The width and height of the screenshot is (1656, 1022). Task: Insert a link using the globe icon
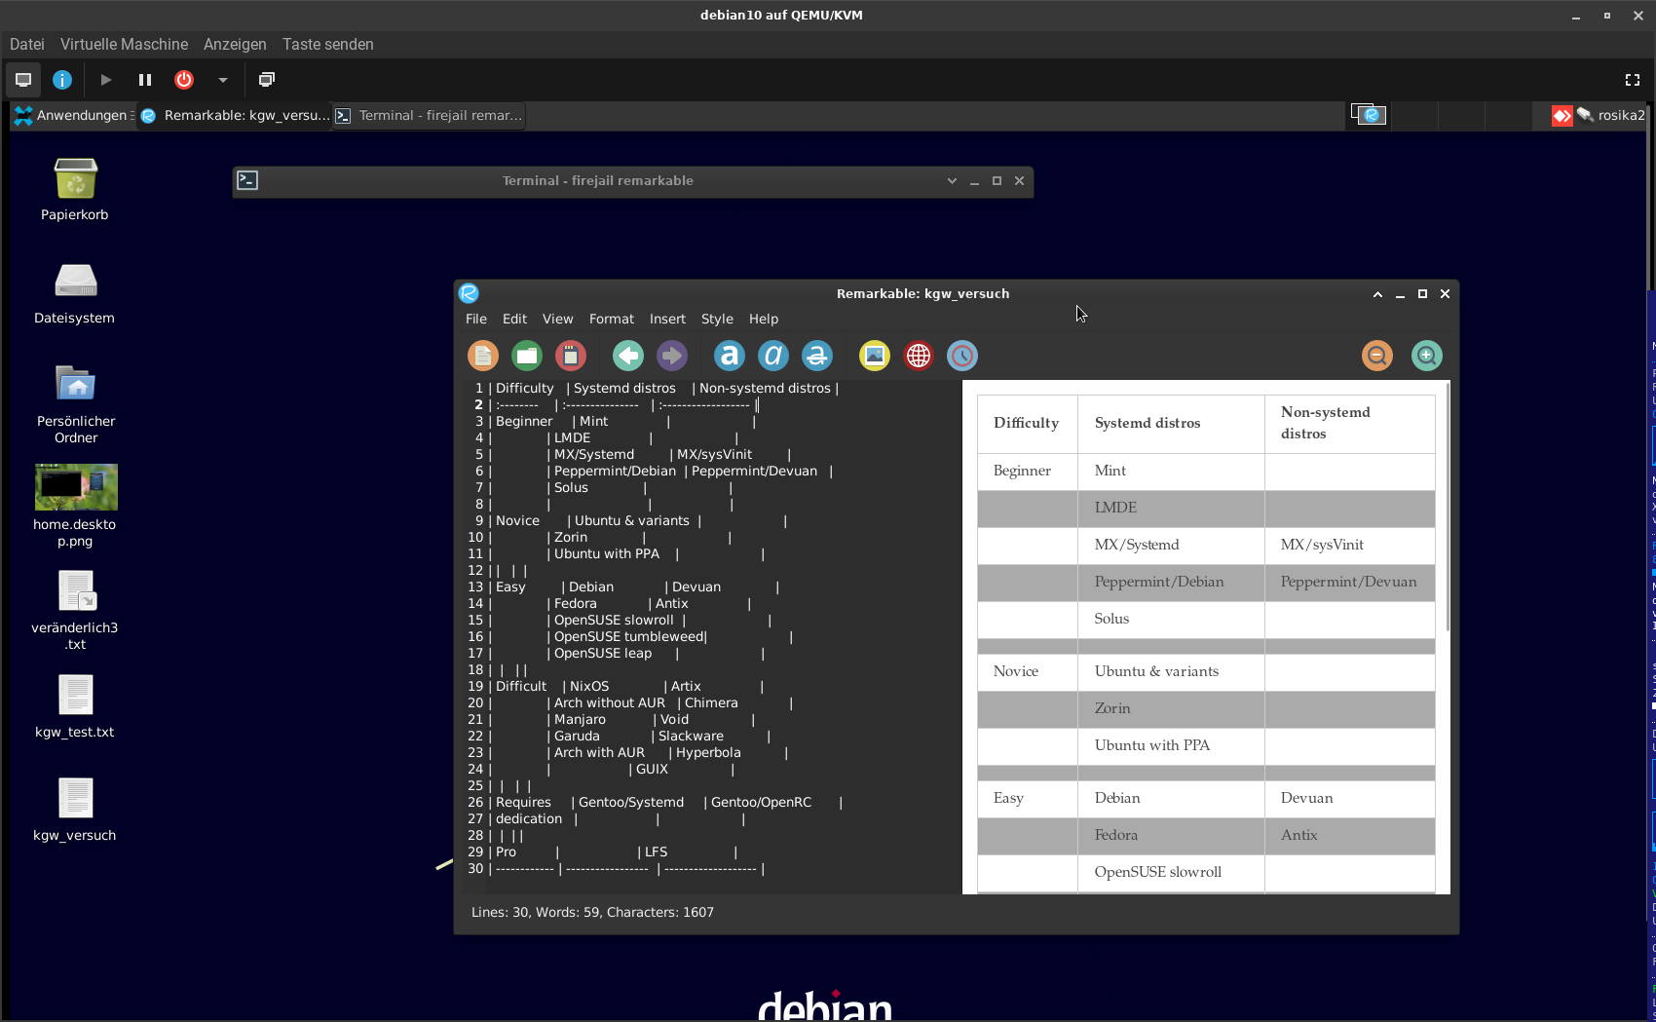click(919, 356)
